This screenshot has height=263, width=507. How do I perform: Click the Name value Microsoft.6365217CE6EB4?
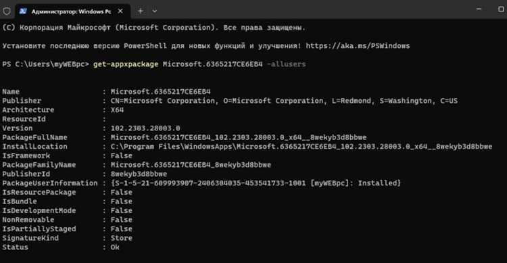click(x=160, y=92)
